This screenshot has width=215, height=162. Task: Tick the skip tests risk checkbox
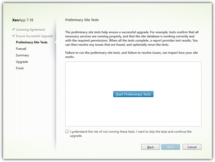(67, 132)
